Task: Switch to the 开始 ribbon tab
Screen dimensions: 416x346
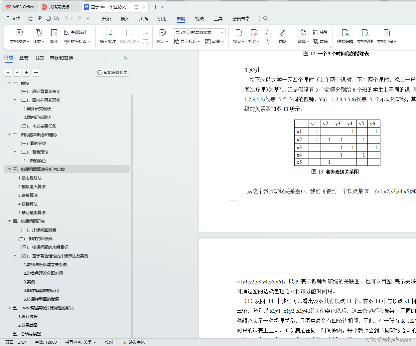Action: (x=106, y=19)
